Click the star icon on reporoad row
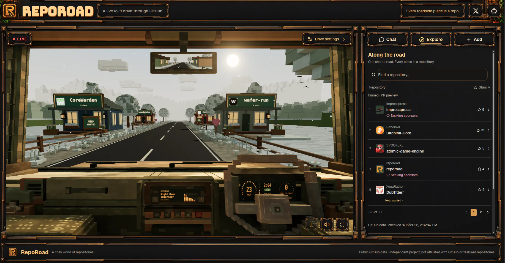 pyautogui.click(x=479, y=169)
